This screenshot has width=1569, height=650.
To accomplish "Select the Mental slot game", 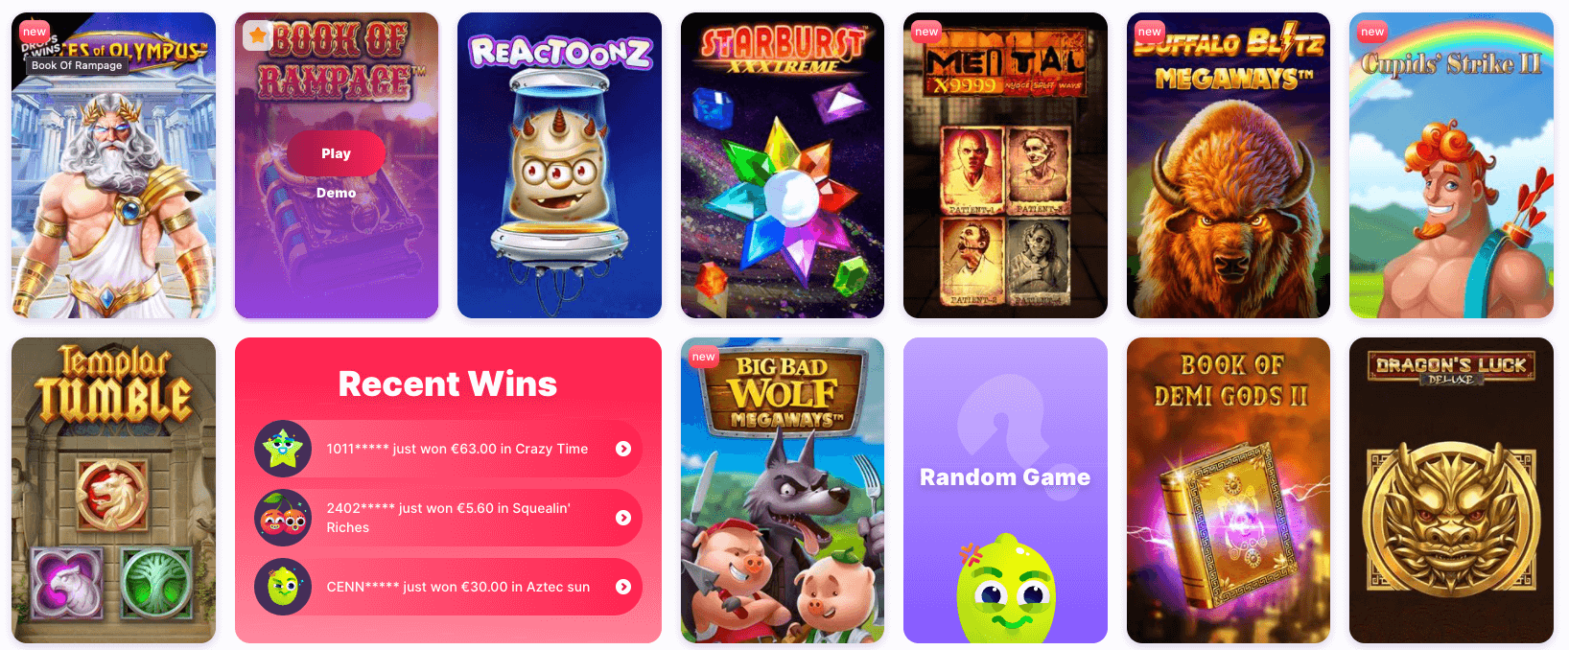I will point(1005,165).
